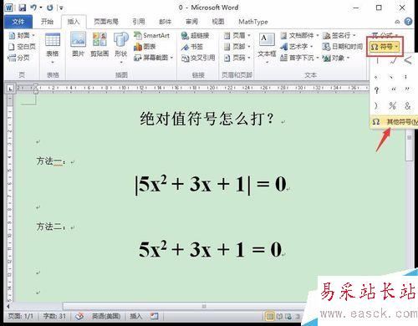
Task: Open the 文件 (File) tab
Action: [x=18, y=22]
